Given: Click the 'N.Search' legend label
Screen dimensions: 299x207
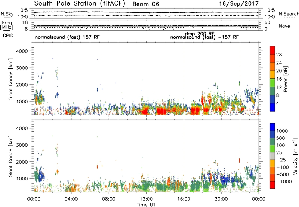Looking at the screenshot, I should tap(289, 14).
